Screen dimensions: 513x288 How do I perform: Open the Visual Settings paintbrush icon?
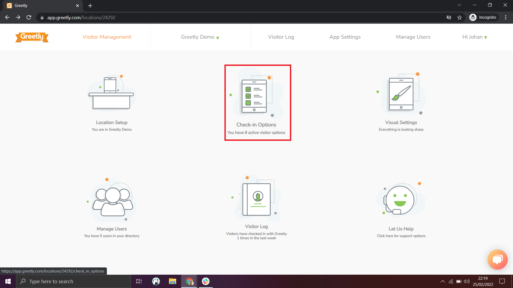[401, 94]
